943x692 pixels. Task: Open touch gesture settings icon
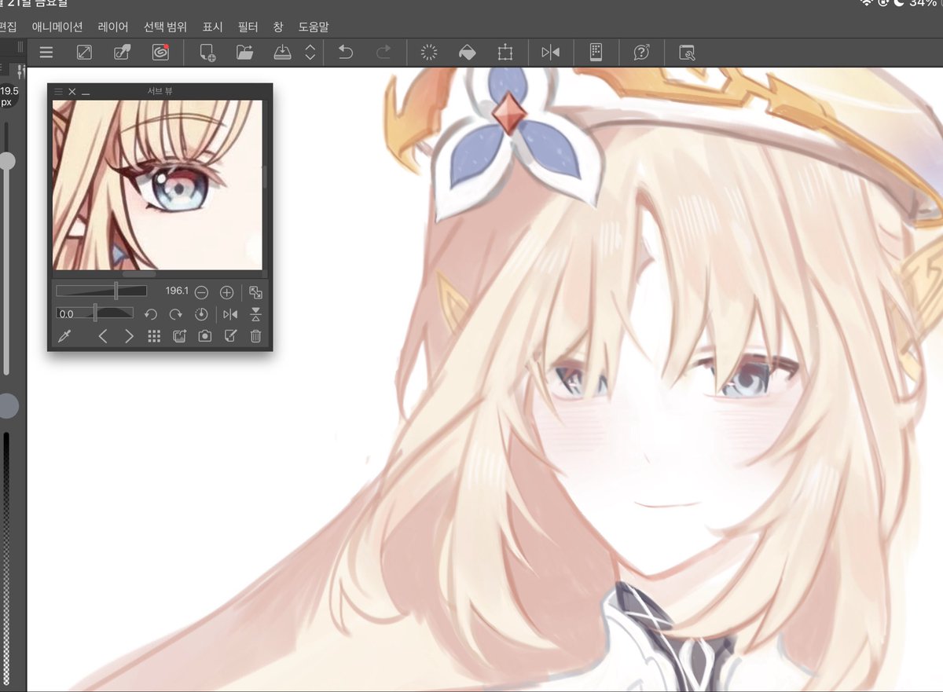click(687, 53)
